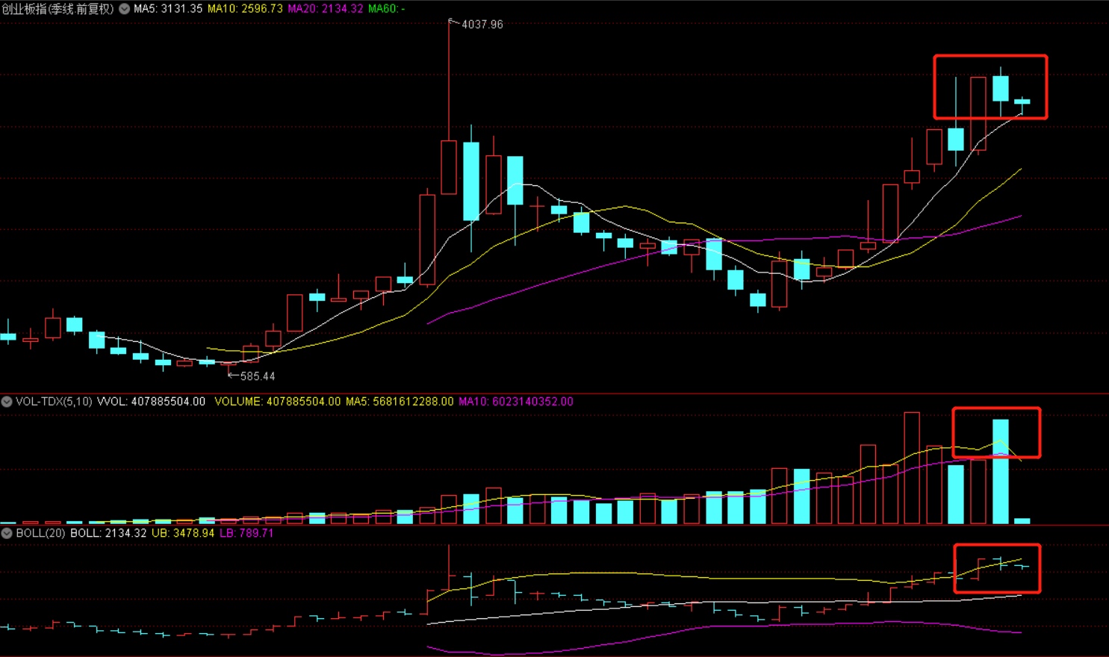
Task: Click the VOLUME: 407885504.00 value
Action: (x=277, y=402)
